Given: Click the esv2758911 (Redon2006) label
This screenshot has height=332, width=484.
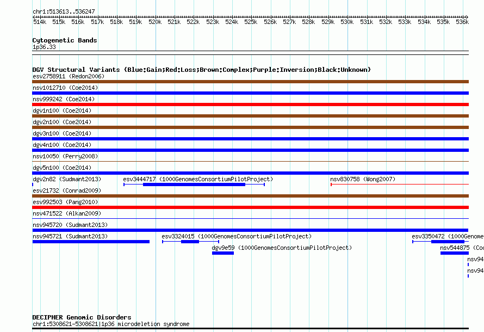Looking at the screenshot, I should (69, 76).
